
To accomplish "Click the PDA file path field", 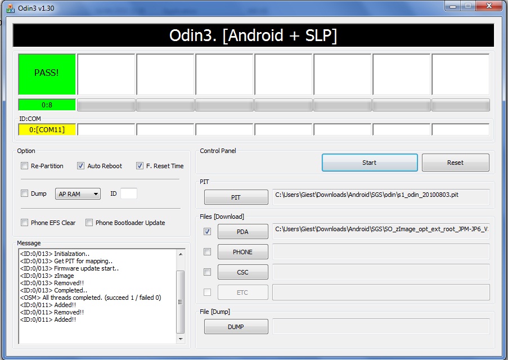I will [x=381, y=231].
